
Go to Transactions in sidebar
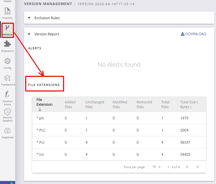(8, 78)
